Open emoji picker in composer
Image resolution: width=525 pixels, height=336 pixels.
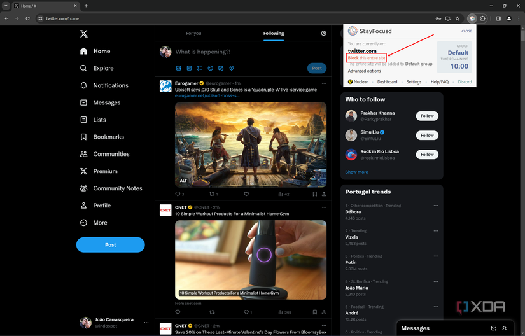pyautogui.click(x=210, y=68)
